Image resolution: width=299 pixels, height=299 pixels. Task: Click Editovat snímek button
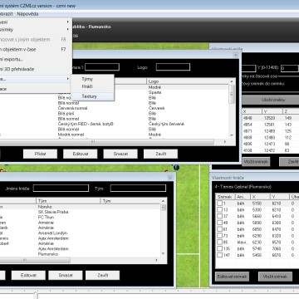pyautogui.click(x=232, y=277)
